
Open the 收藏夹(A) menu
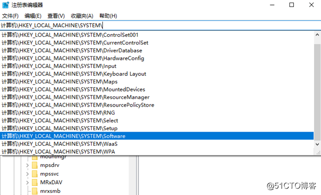coord(82,16)
